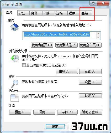Viewport: 111px width, 133px height.
Task: Go to the 连接 tab
Action: click(61, 13)
